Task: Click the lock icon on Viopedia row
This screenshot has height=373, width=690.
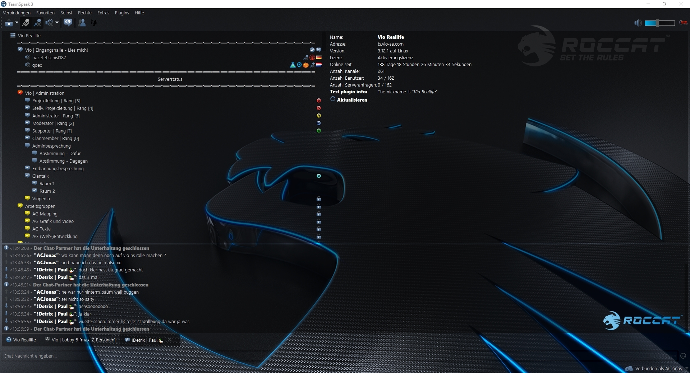Action: point(319,199)
